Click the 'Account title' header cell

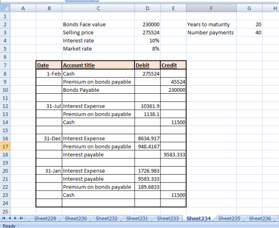(99, 65)
